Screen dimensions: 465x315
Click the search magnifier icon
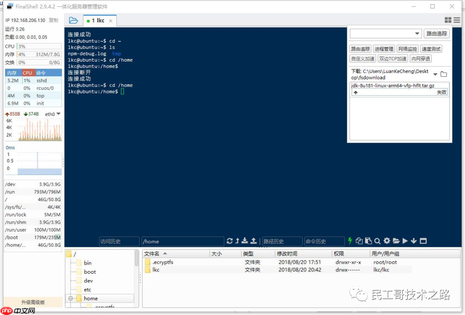coord(377,241)
